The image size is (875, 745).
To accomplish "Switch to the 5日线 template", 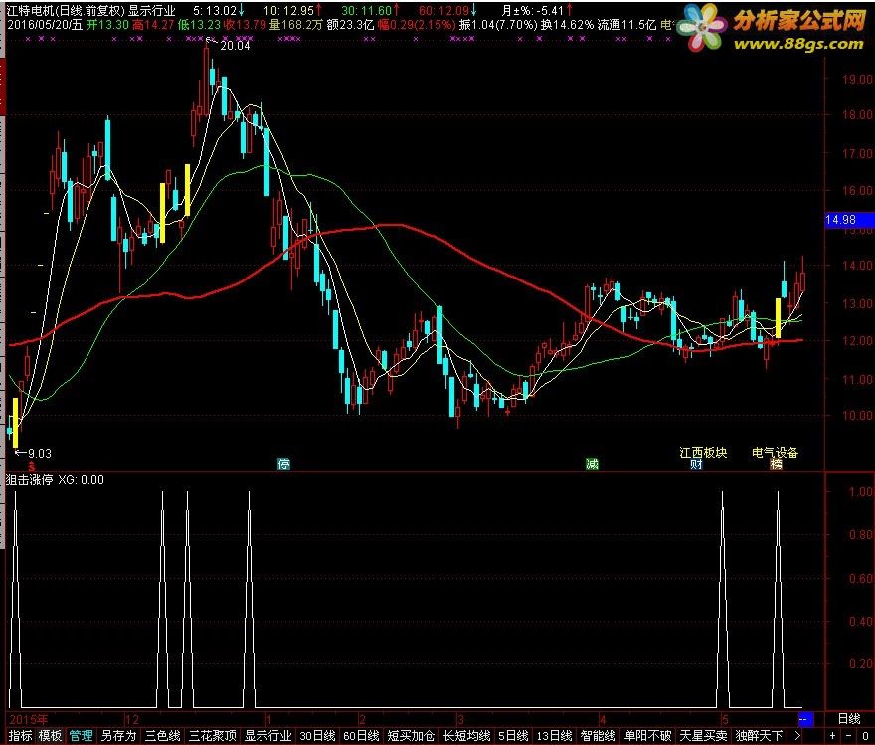I will [x=513, y=735].
